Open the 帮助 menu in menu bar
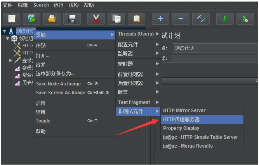 pos(89,5)
